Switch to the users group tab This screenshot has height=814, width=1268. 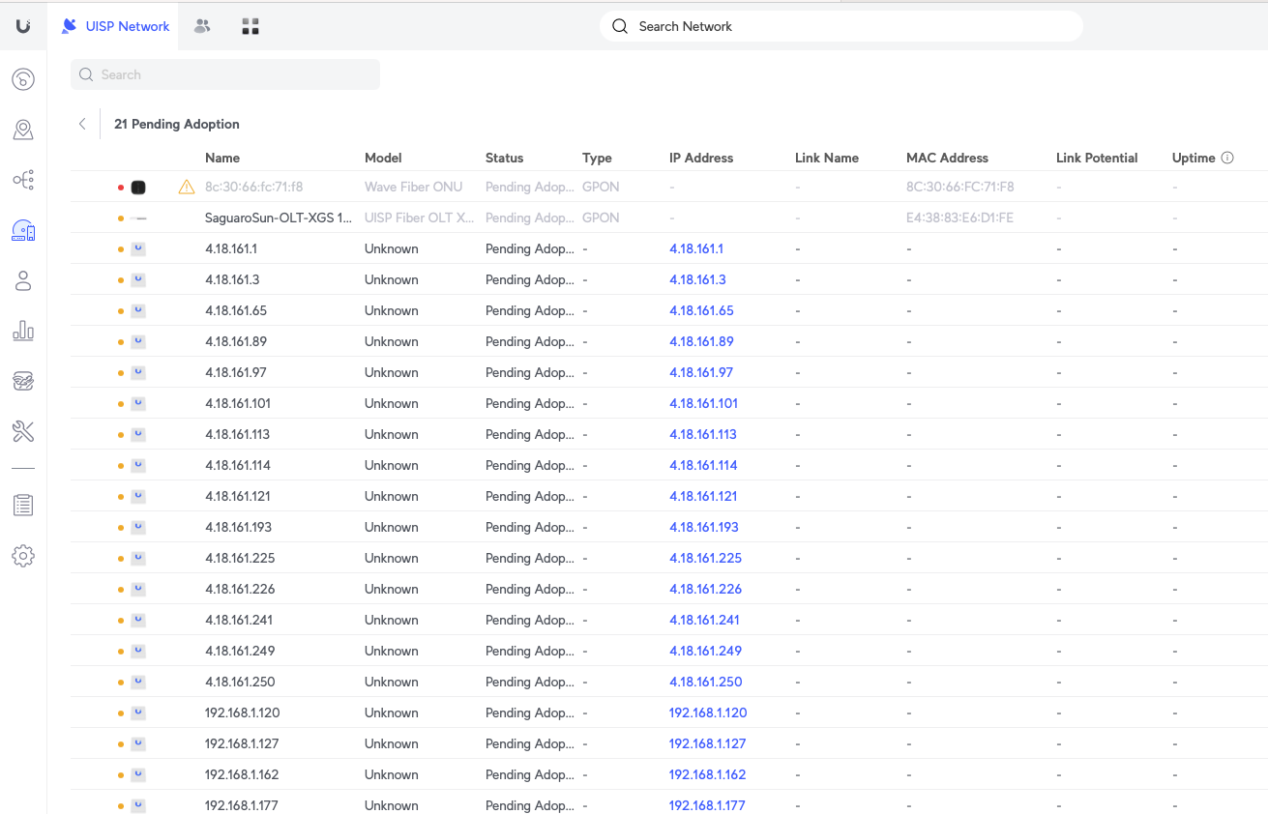pyautogui.click(x=202, y=26)
